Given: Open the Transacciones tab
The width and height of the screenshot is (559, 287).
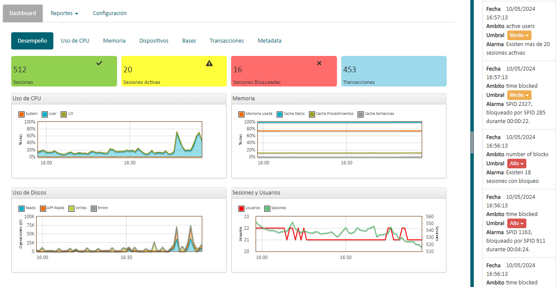Looking at the screenshot, I should [227, 41].
